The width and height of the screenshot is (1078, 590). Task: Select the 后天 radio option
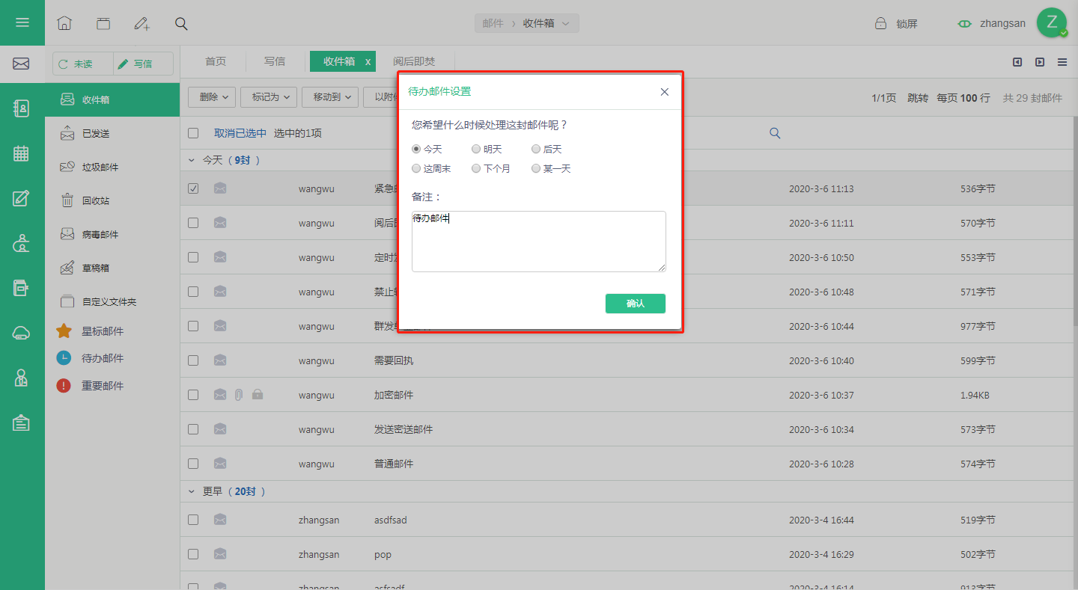[x=536, y=149]
